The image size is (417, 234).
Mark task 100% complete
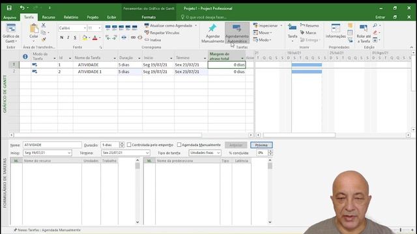(x=135, y=27)
